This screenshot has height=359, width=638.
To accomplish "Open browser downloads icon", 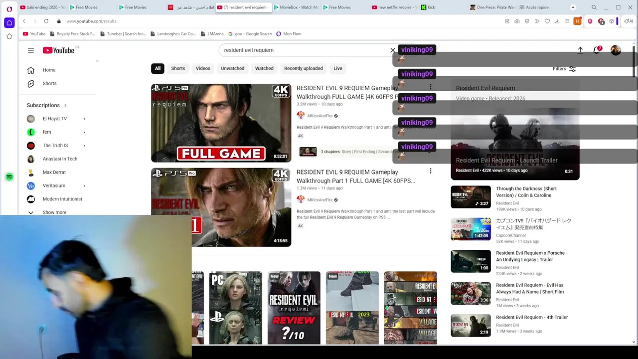I will (557, 21).
